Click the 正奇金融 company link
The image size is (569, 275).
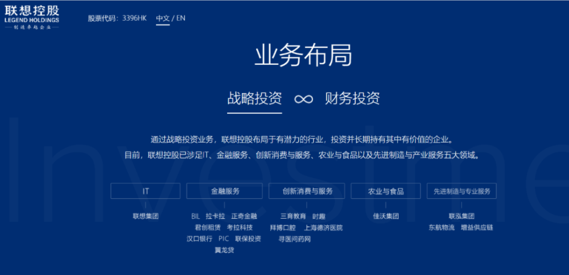pyautogui.click(x=244, y=216)
